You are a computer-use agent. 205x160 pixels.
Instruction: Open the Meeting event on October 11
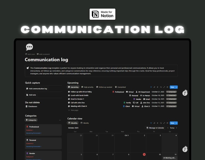click(170, 158)
